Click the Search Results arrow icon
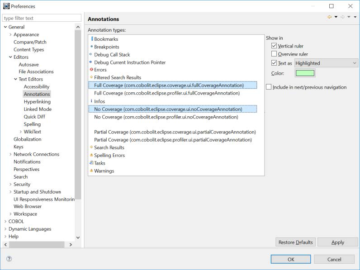This screenshot has width=360, height=270. coord(91,147)
